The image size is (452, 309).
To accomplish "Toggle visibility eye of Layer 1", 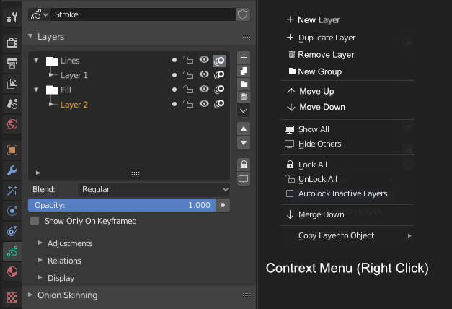I will 204,74.
